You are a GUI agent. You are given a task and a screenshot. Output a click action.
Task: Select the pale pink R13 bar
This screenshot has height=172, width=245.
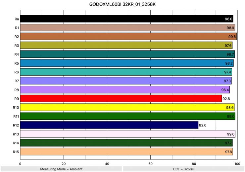click(127, 134)
